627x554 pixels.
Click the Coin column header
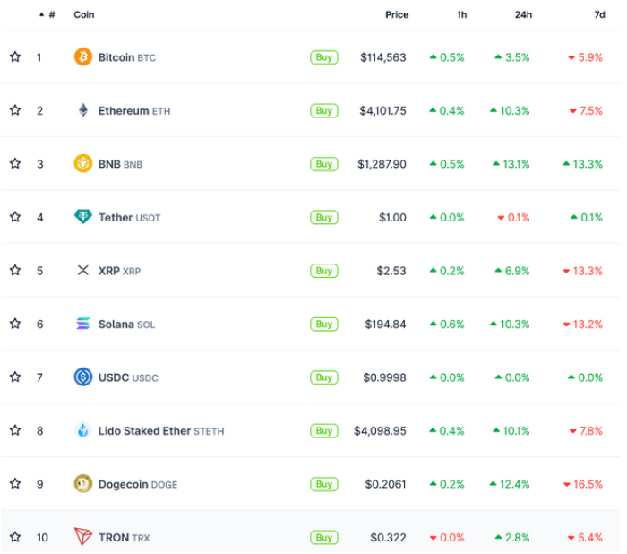[84, 15]
